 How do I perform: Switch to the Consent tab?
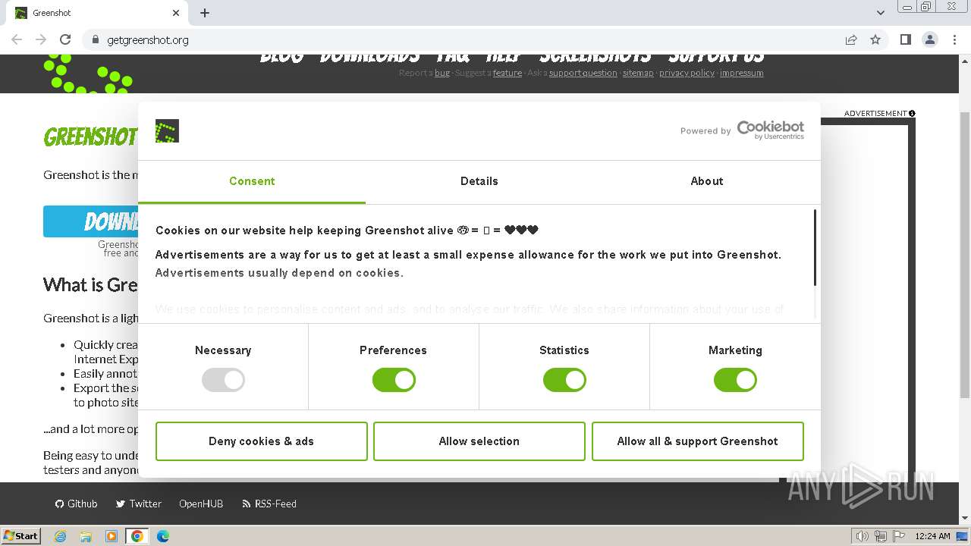coord(252,181)
